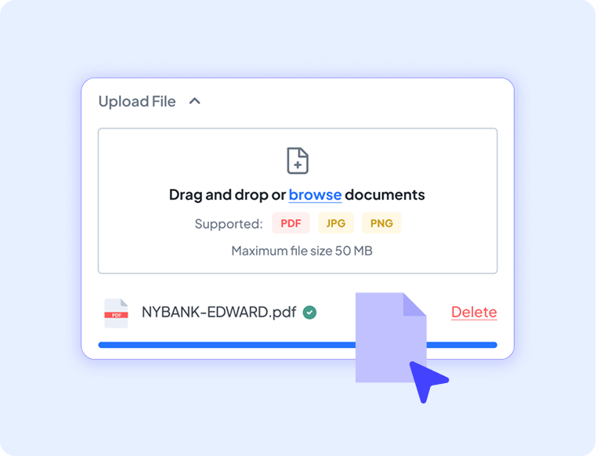Image resolution: width=596 pixels, height=456 pixels.
Task: Click the blue cursor arrow pointer
Action: pyautogui.click(x=428, y=381)
